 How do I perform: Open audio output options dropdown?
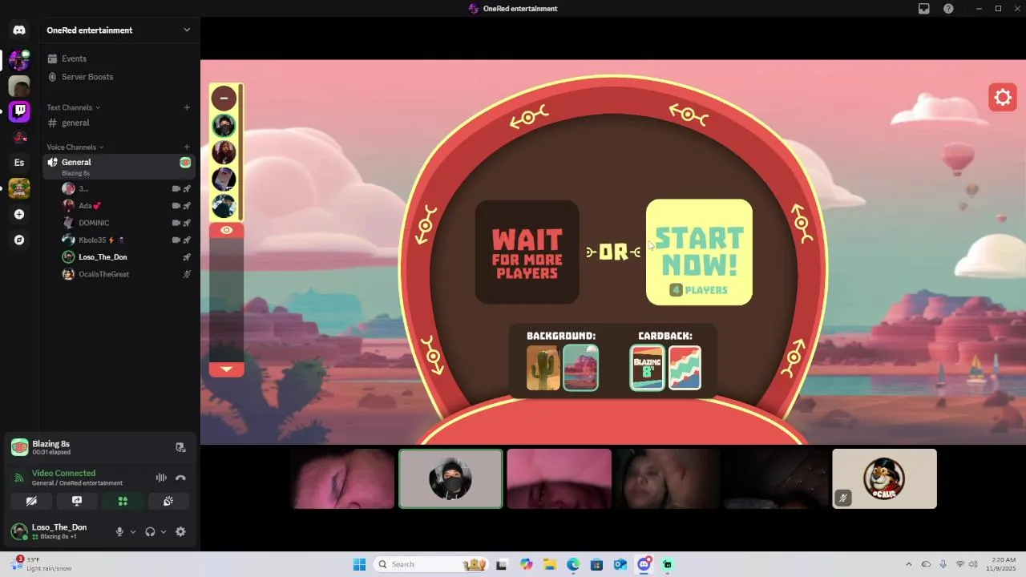coord(164,531)
